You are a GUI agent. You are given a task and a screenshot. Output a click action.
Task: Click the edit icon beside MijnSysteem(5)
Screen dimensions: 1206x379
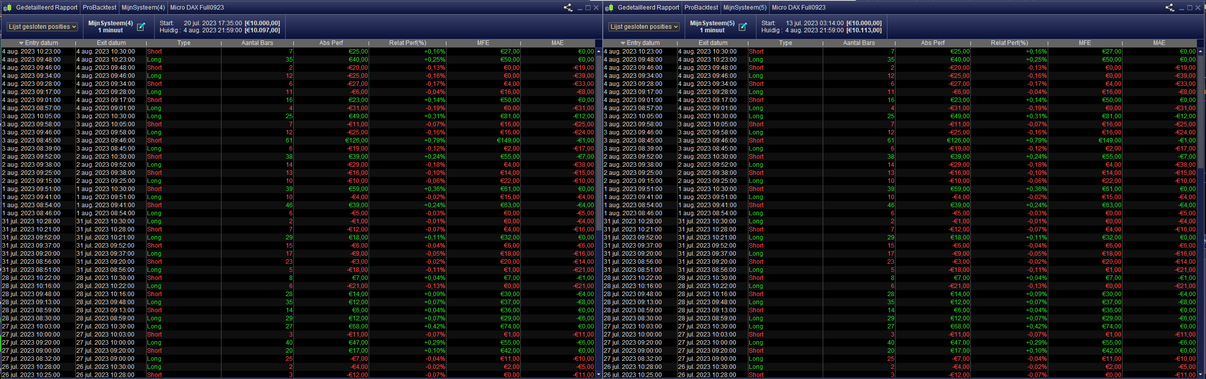tap(743, 27)
